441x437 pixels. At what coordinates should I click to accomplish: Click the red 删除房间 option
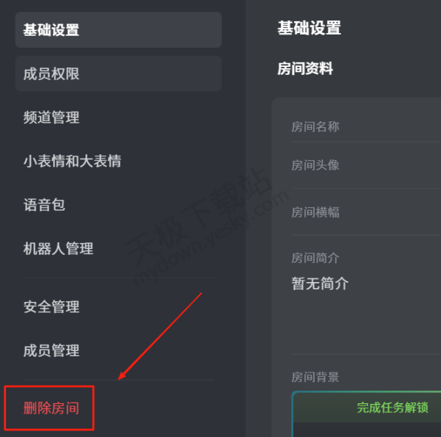[x=51, y=408]
